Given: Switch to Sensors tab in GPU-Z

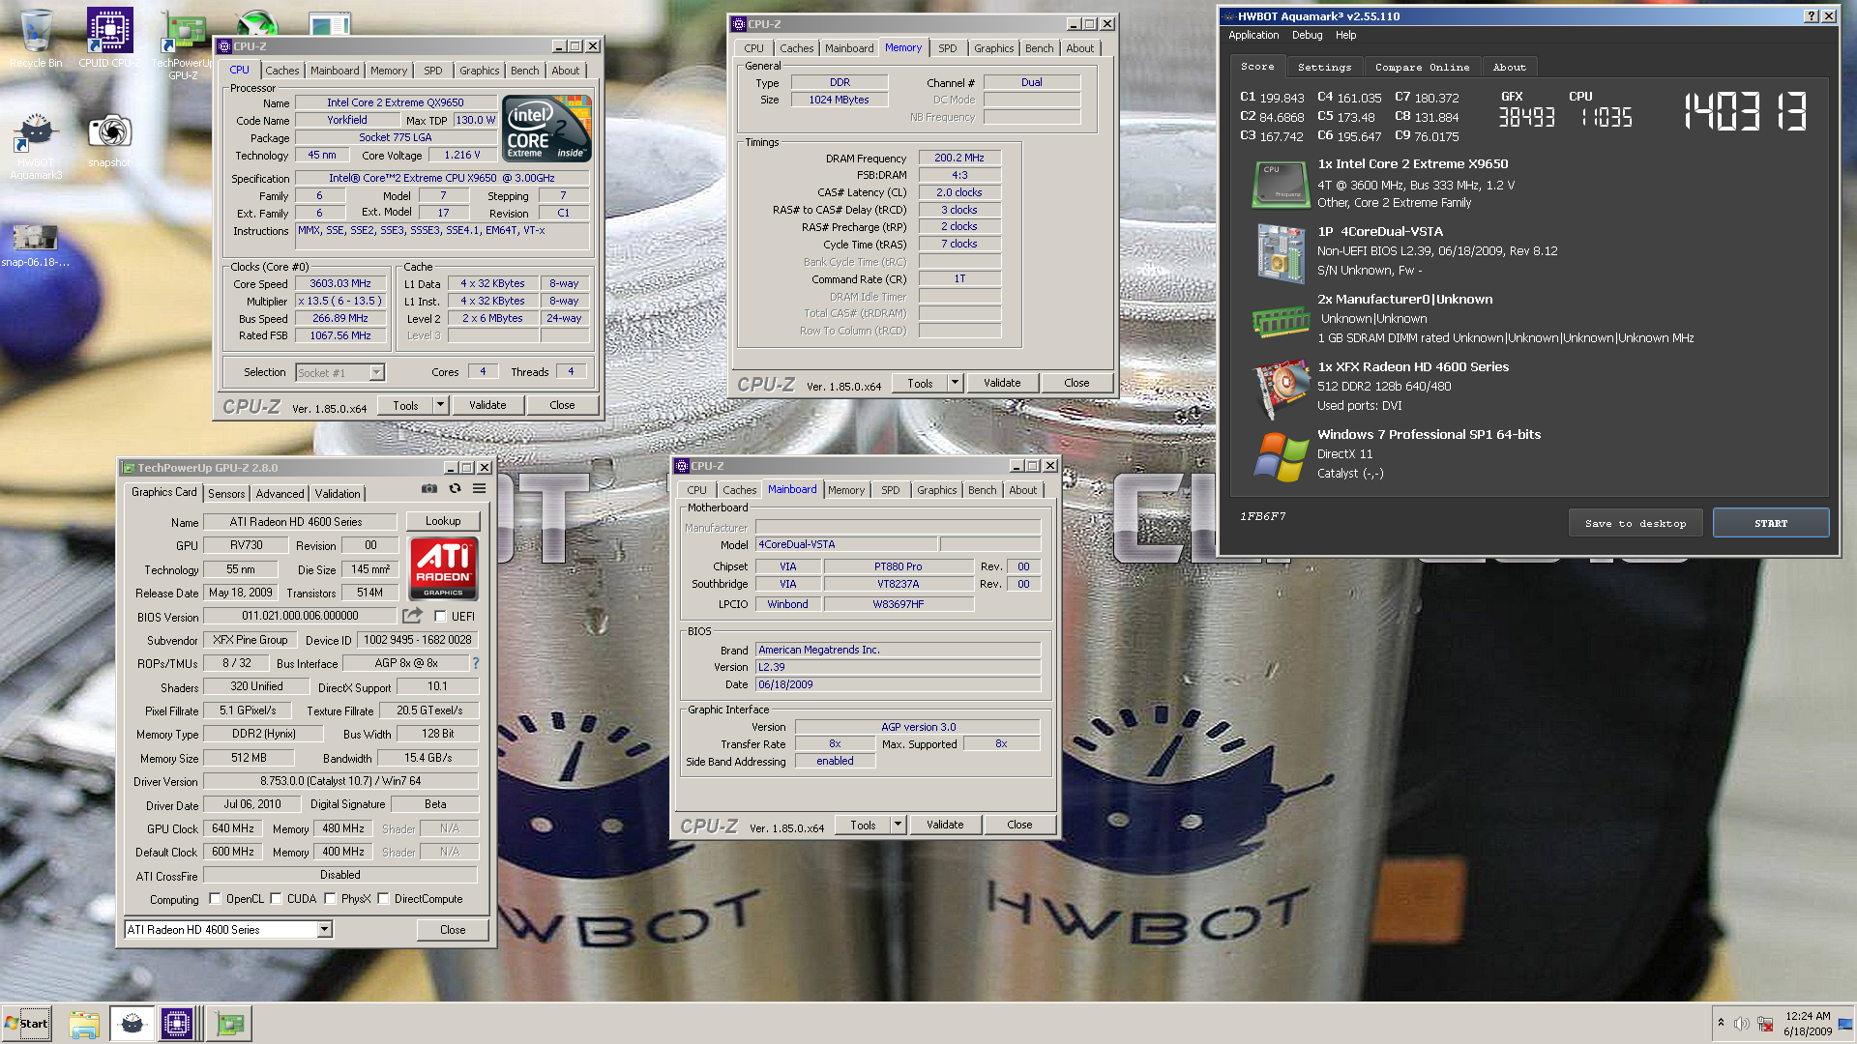Looking at the screenshot, I should coord(226,493).
